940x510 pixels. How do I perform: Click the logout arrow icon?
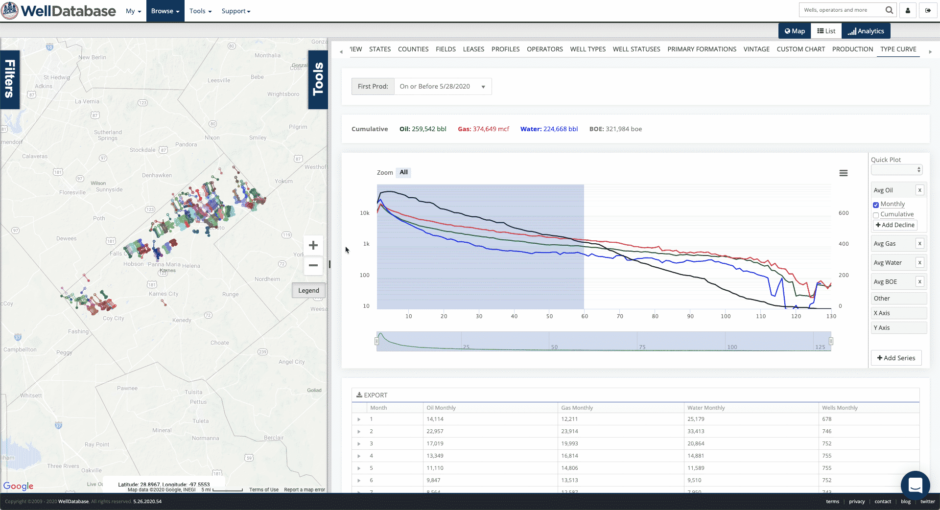click(x=928, y=10)
